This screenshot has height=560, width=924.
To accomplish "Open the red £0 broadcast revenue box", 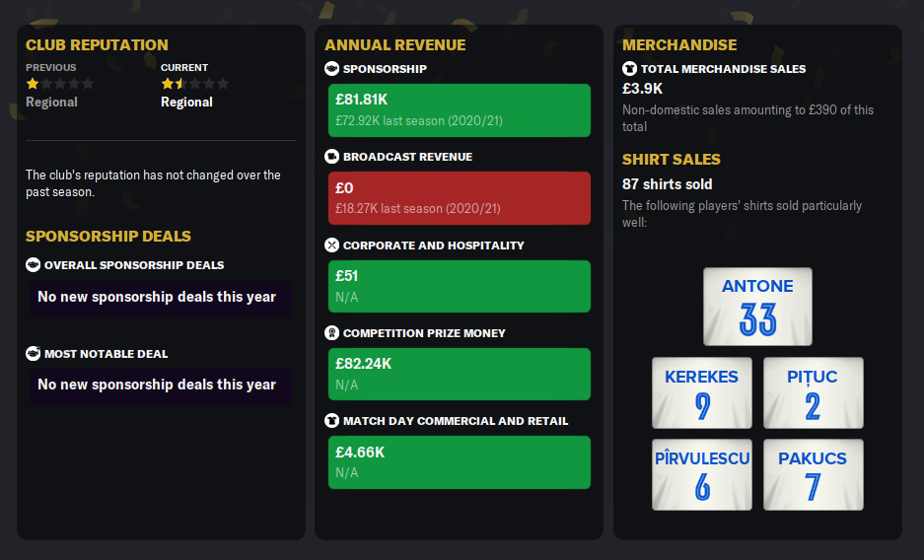I will [459, 198].
